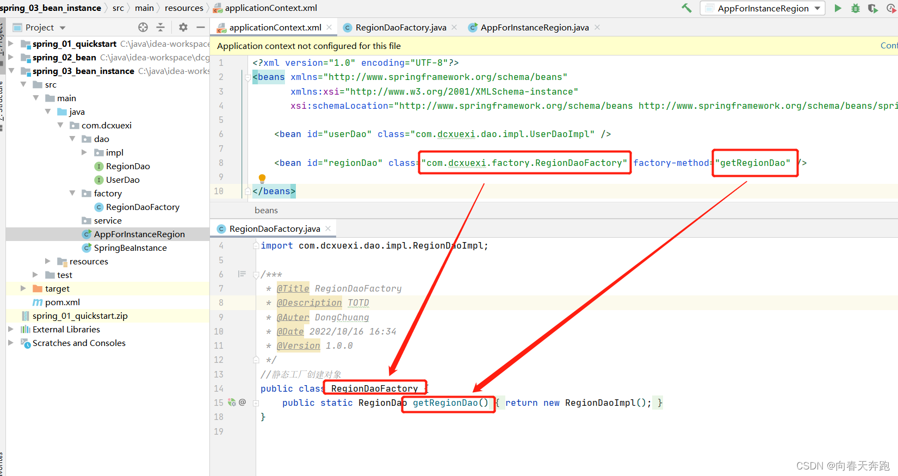The height and width of the screenshot is (476, 898).
Task: Collapse spring_03_bean_instance module
Action: tap(11, 71)
